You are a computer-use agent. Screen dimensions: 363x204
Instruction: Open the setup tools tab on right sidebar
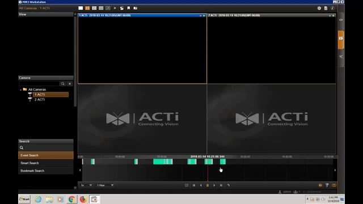(x=341, y=57)
